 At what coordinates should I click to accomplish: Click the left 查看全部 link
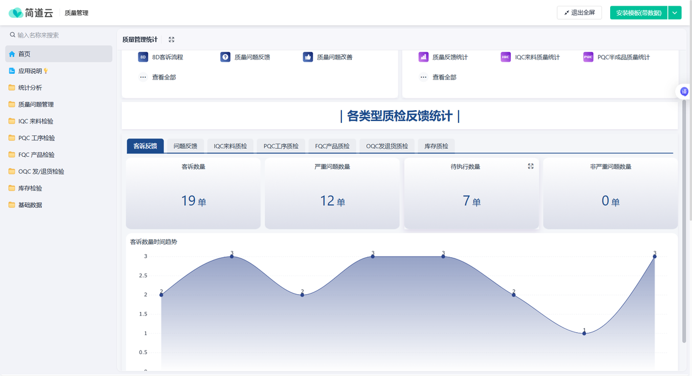point(164,77)
